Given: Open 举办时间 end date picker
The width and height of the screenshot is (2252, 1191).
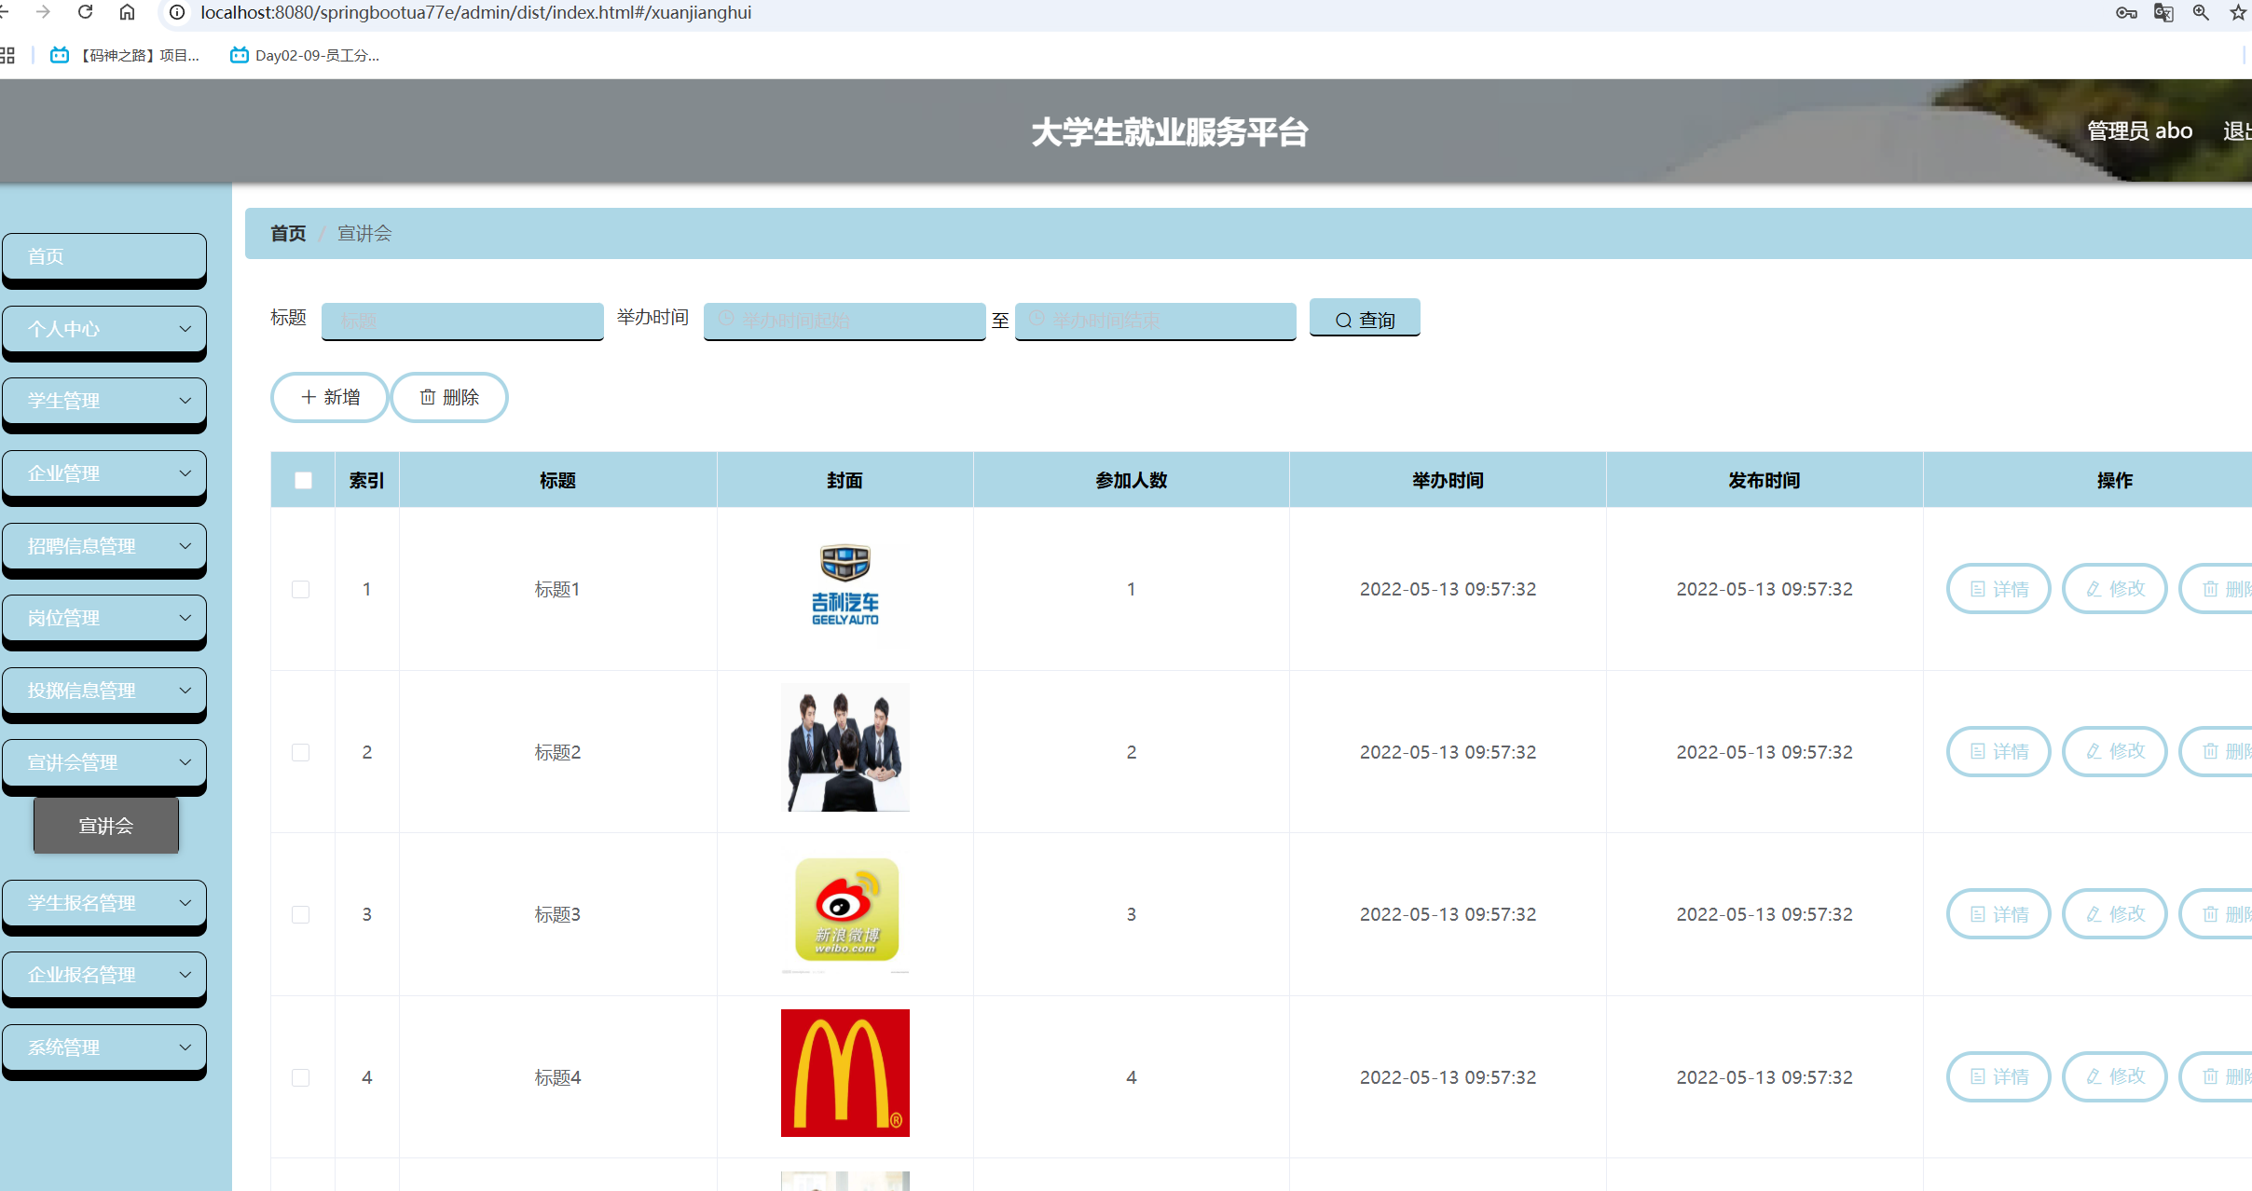Looking at the screenshot, I should point(1156,321).
